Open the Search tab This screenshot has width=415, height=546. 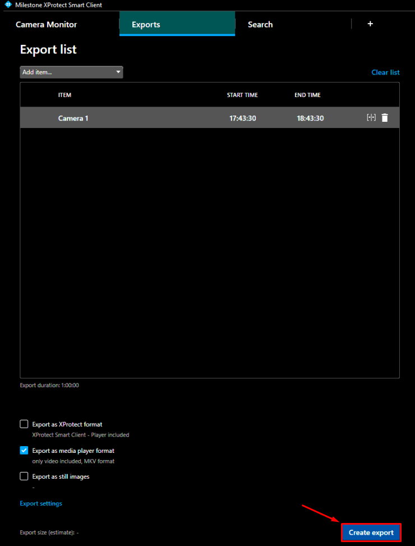pos(260,25)
